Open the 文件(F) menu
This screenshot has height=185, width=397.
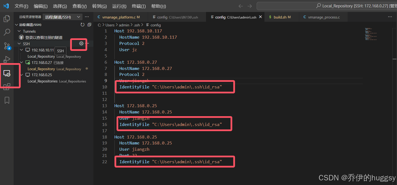(x=21, y=6)
